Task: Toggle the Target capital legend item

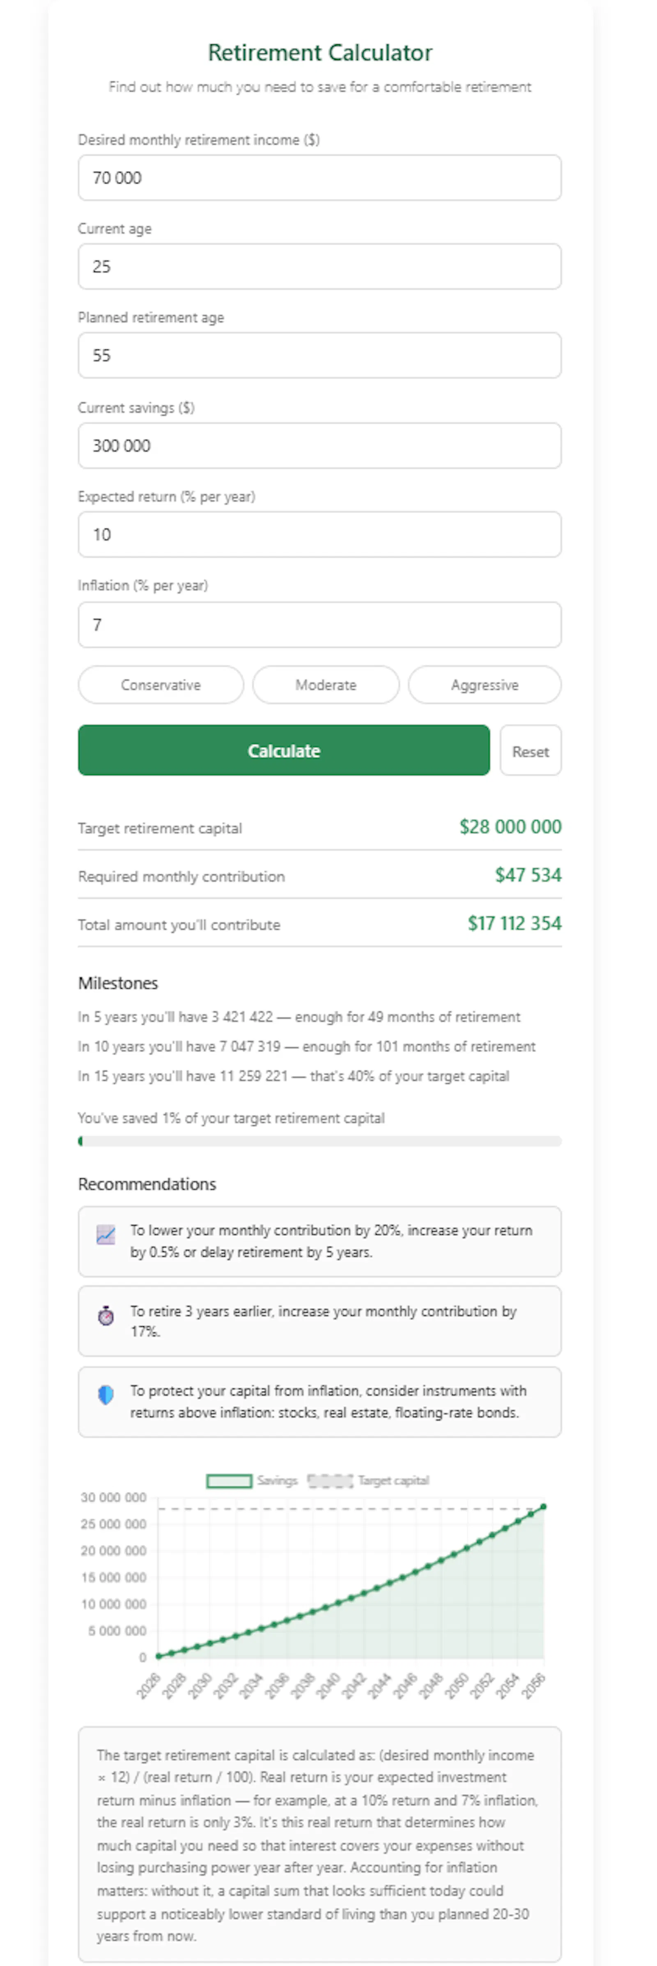Action: (369, 1480)
